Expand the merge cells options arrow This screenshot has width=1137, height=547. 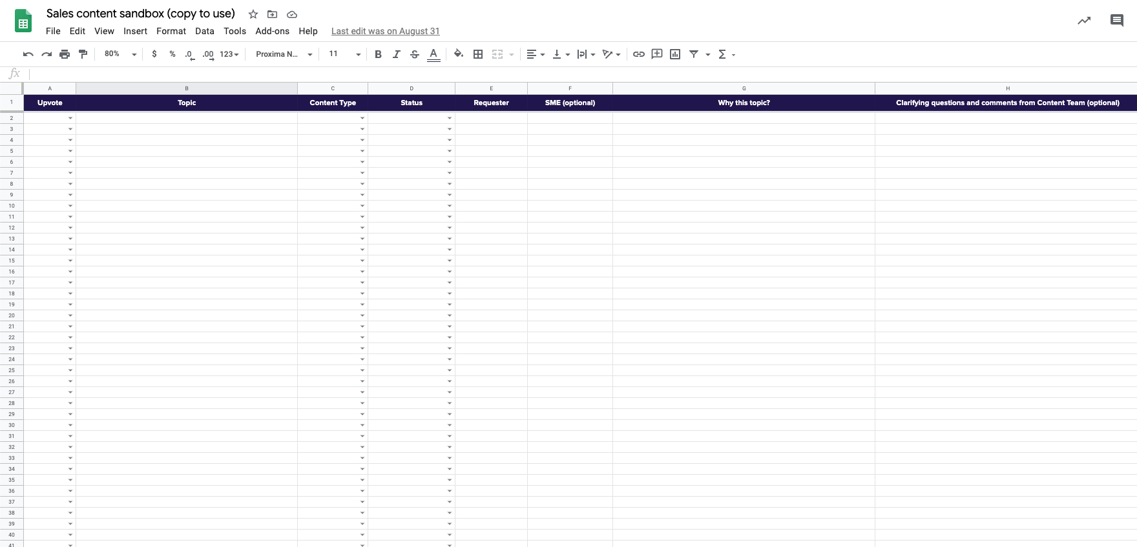pos(512,55)
